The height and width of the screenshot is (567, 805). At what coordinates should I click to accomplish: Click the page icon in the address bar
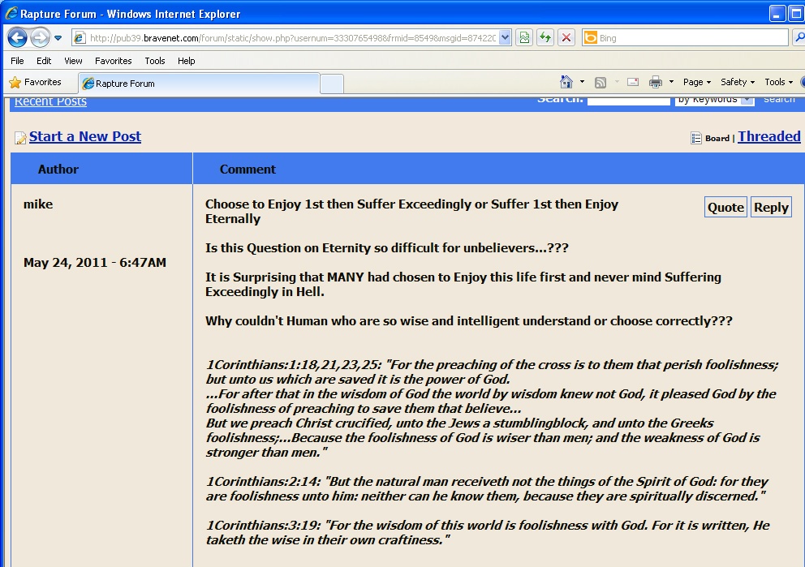80,37
